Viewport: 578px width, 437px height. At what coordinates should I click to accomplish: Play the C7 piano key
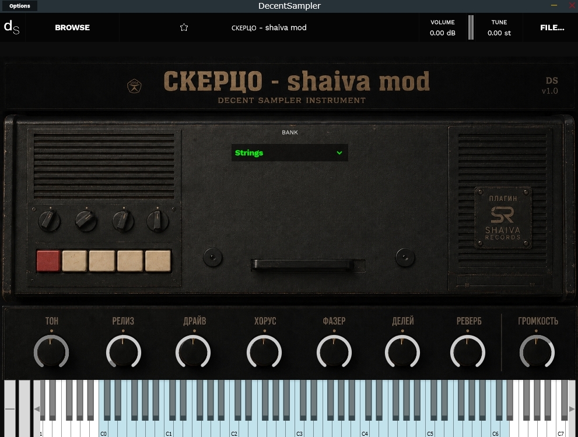click(561, 429)
